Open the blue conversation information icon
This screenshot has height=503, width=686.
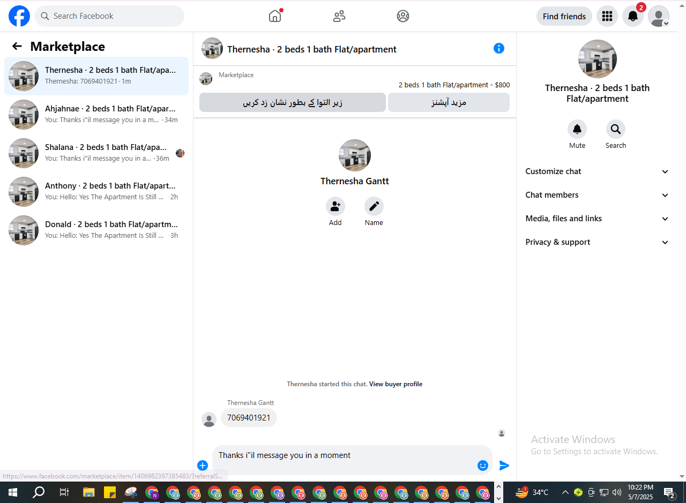(499, 48)
